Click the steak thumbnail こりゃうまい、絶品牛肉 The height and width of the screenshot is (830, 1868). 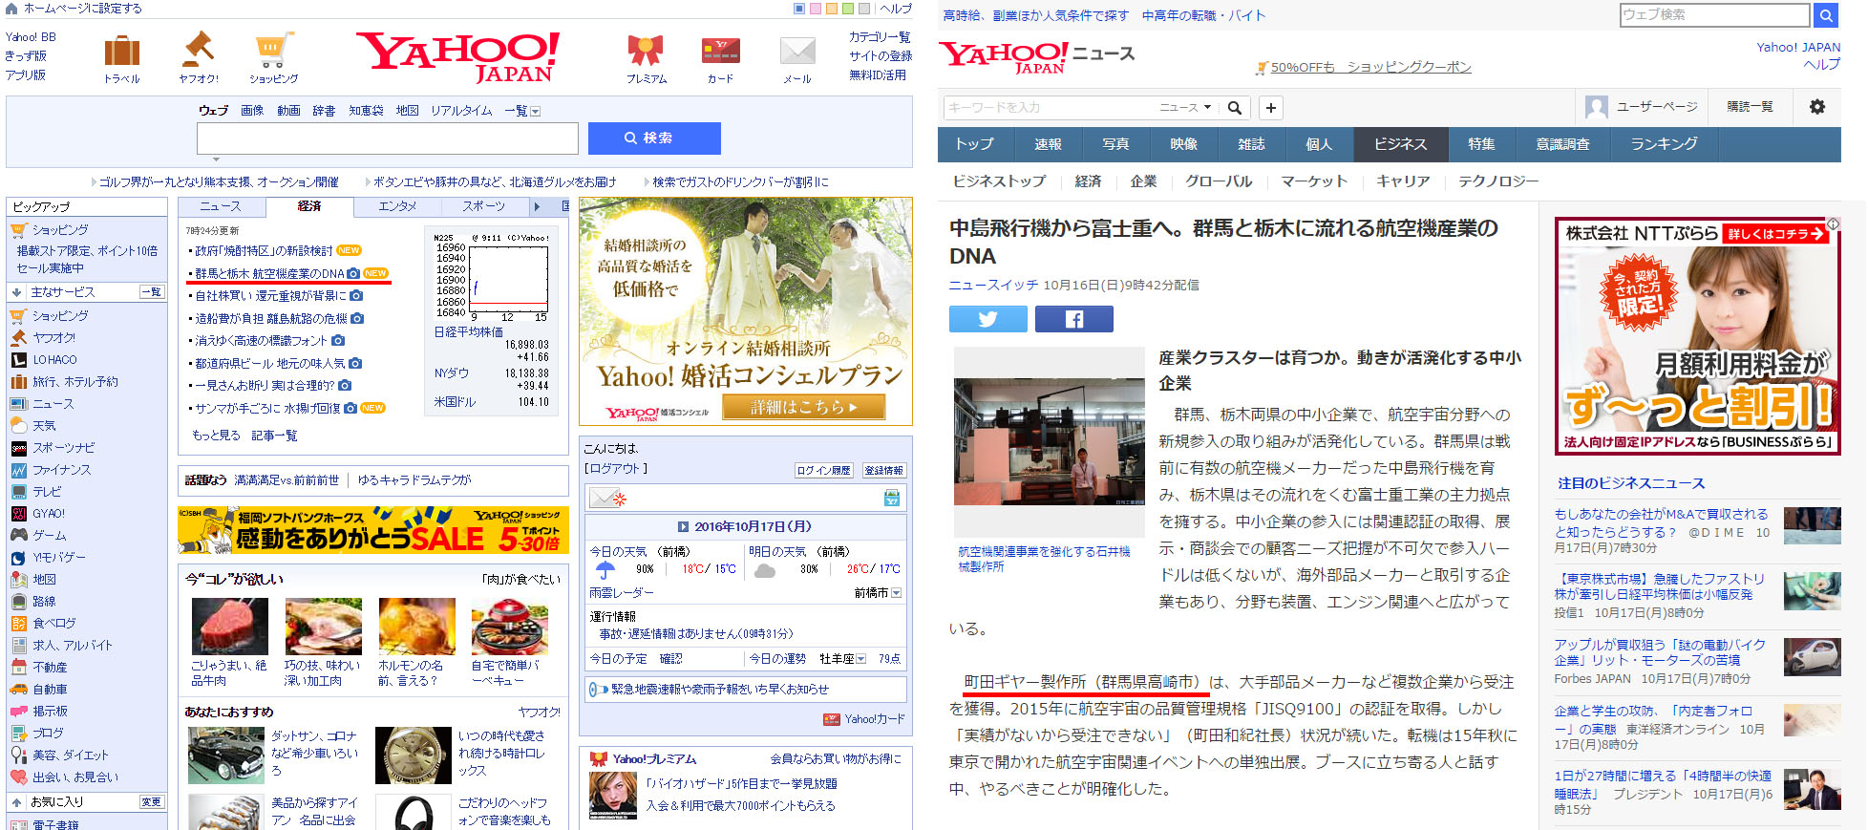pos(230,627)
